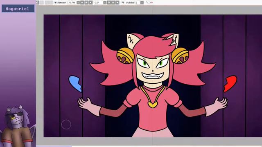Click the blue broken heart half on canvas

click(75, 84)
